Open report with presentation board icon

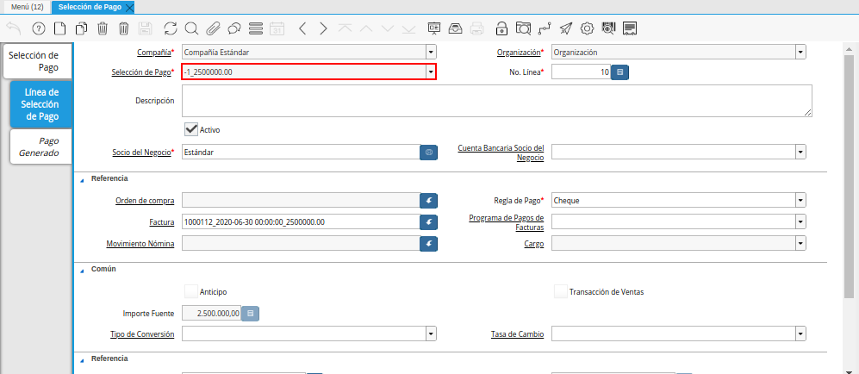(x=434, y=28)
